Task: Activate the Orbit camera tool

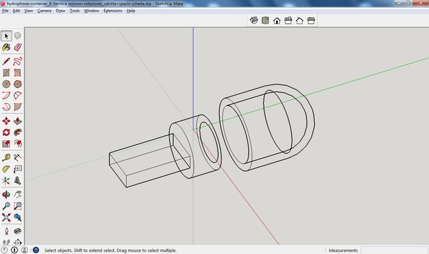Action: tap(6, 194)
